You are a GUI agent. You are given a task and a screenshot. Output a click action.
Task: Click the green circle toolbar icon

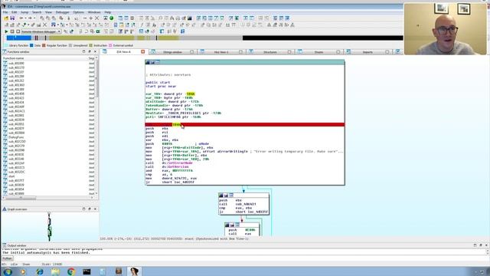[112, 18]
